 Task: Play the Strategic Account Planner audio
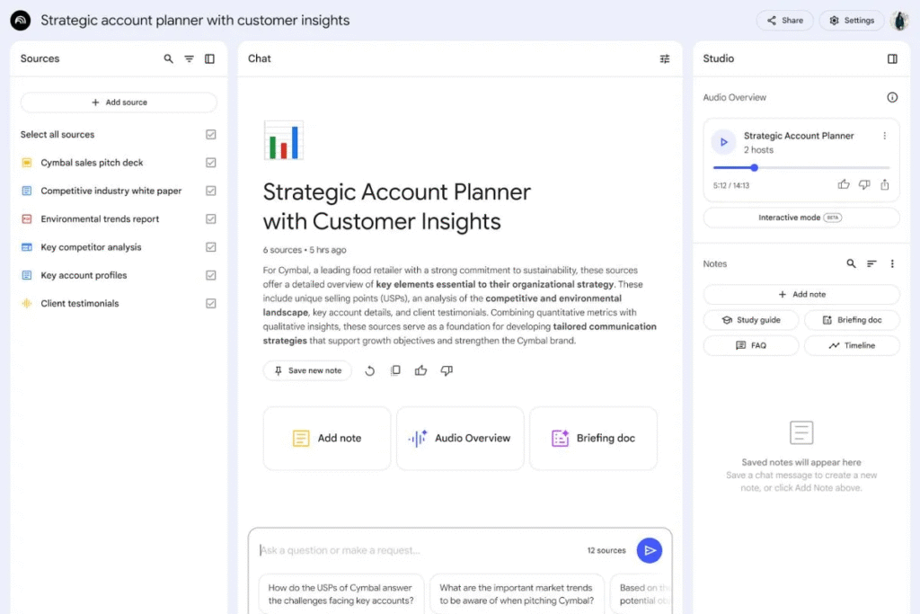(724, 142)
